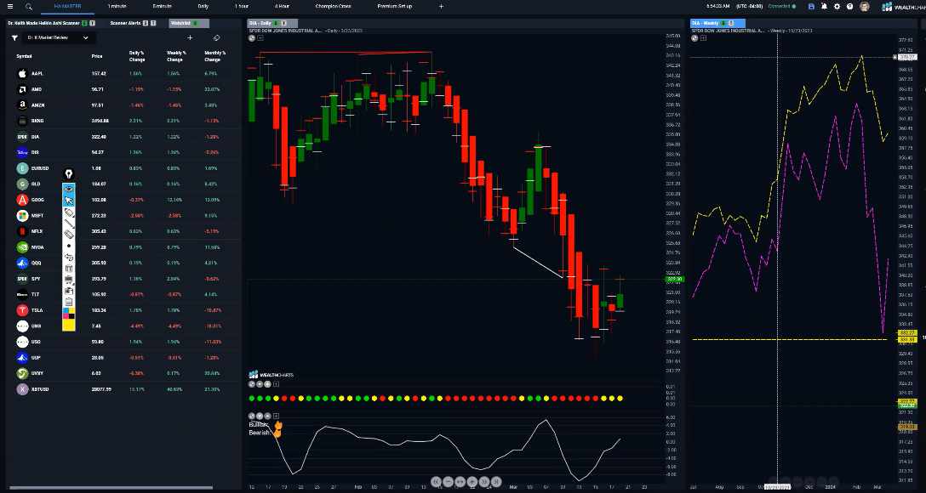Click the pen nib annotation tool button
Viewport: 926px width, 493px height.
click(x=69, y=174)
